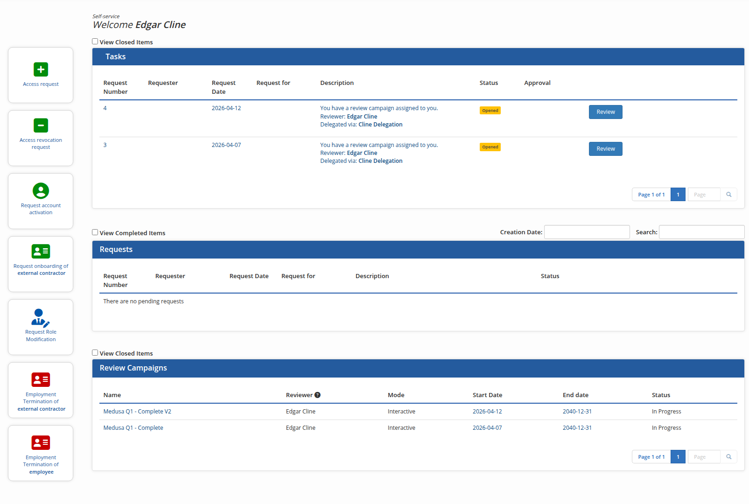Click the Review Campaigns Page number input

tap(704, 457)
